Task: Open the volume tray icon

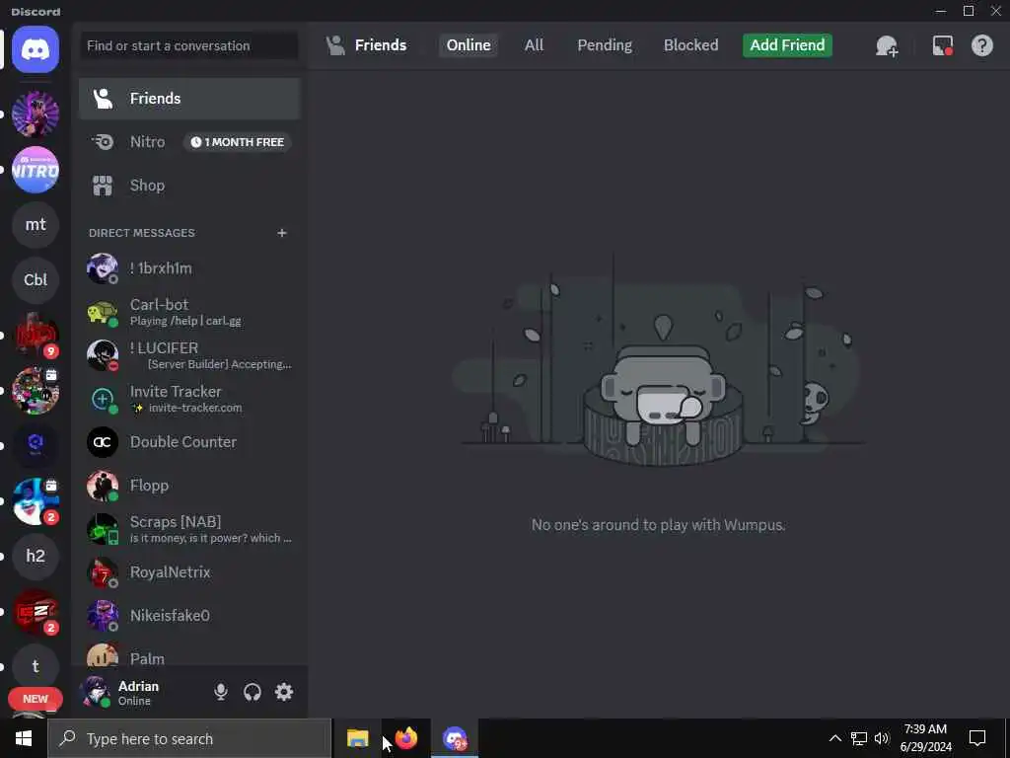Action: click(882, 738)
